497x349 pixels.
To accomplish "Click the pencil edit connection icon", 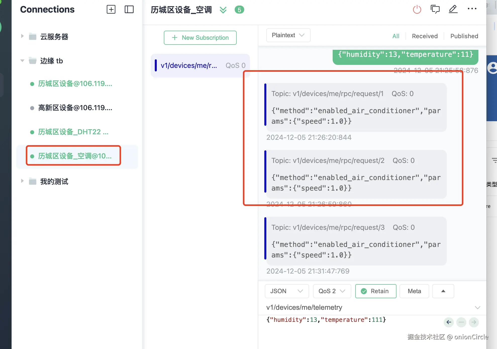I will coord(453,9).
